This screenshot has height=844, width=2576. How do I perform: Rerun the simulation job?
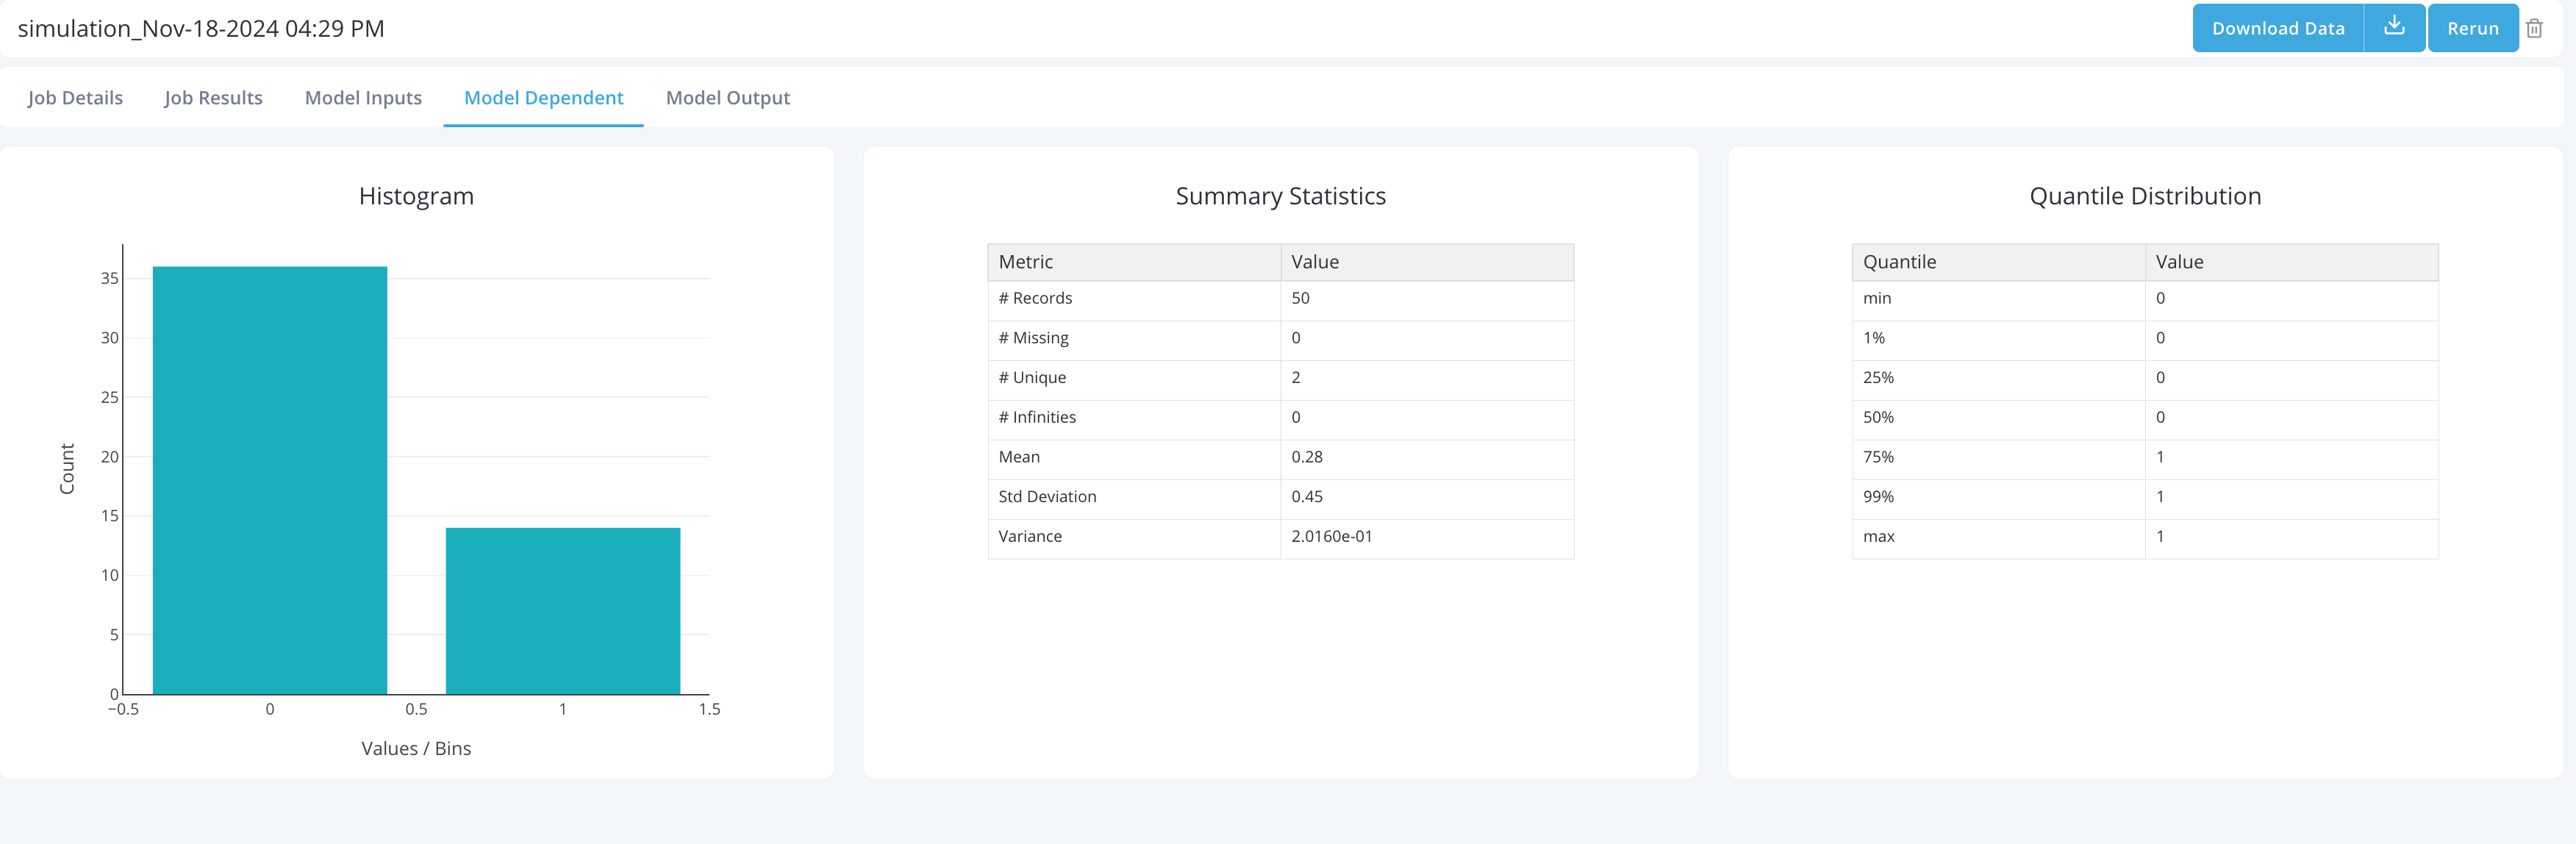(x=2472, y=28)
